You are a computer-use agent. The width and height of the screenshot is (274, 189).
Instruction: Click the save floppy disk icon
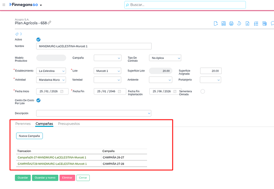click(224, 24)
